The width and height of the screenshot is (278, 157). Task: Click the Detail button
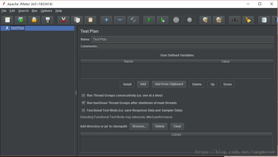pos(127,84)
